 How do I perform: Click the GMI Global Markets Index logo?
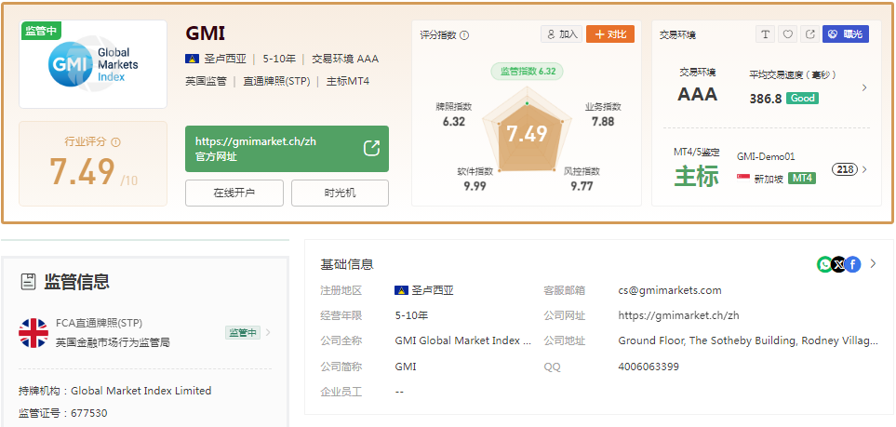pyautogui.click(x=93, y=64)
